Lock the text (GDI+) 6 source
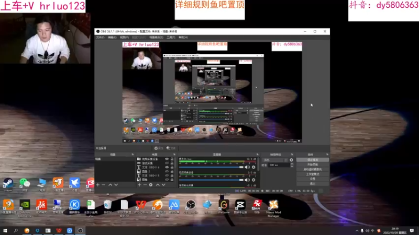Image resolution: width=419 pixels, height=235 pixels. (x=172, y=167)
